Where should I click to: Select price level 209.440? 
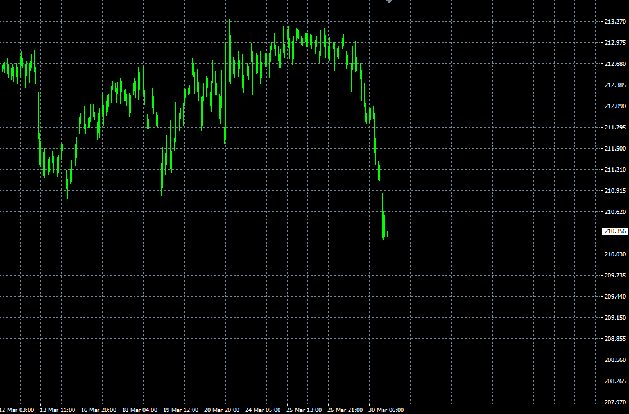(x=615, y=297)
